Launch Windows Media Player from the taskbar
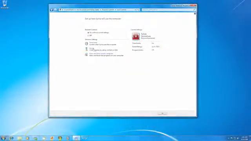This screenshot has height=141, width=251. [27, 138]
